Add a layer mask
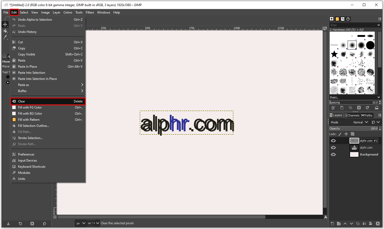Screen dimensions: 384x229 pos(370,224)
